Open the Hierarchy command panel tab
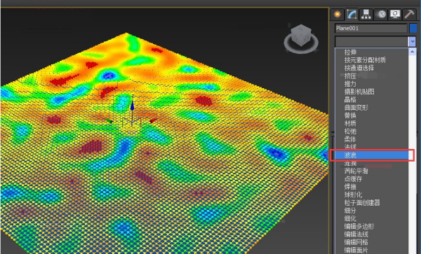Image resolution: width=421 pixels, height=254 pixels. pyautogui.click(x=366, y=14)
